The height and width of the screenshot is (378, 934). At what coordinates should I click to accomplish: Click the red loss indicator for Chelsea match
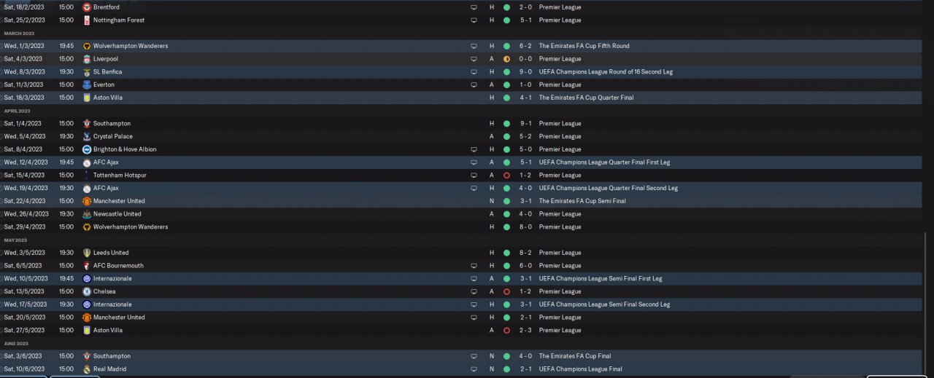click(506, 291)
